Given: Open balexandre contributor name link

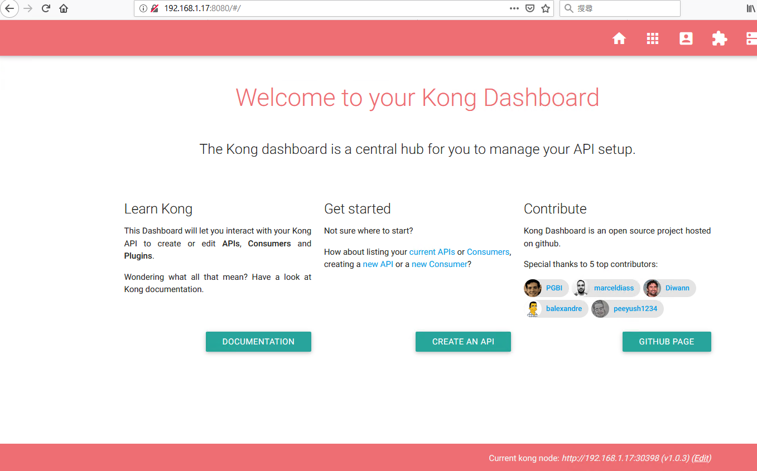Looking at the screenshot, I should (x=564, y=309).
